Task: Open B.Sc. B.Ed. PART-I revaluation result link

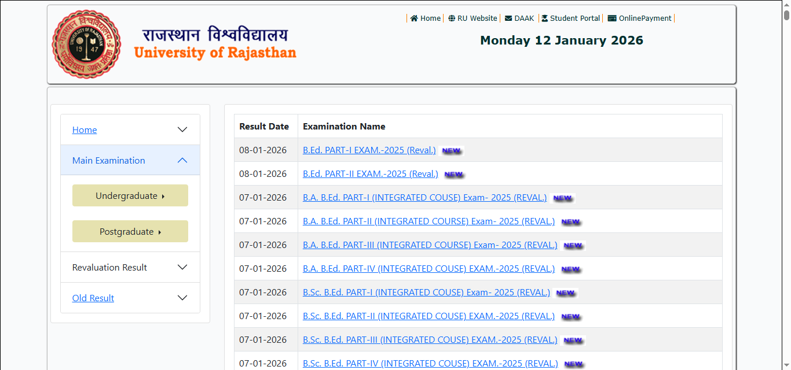Action: click(x=426, y=293)
